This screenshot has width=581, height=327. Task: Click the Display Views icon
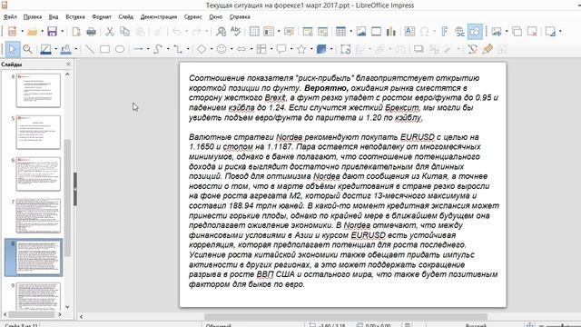(x=269, y=32)
